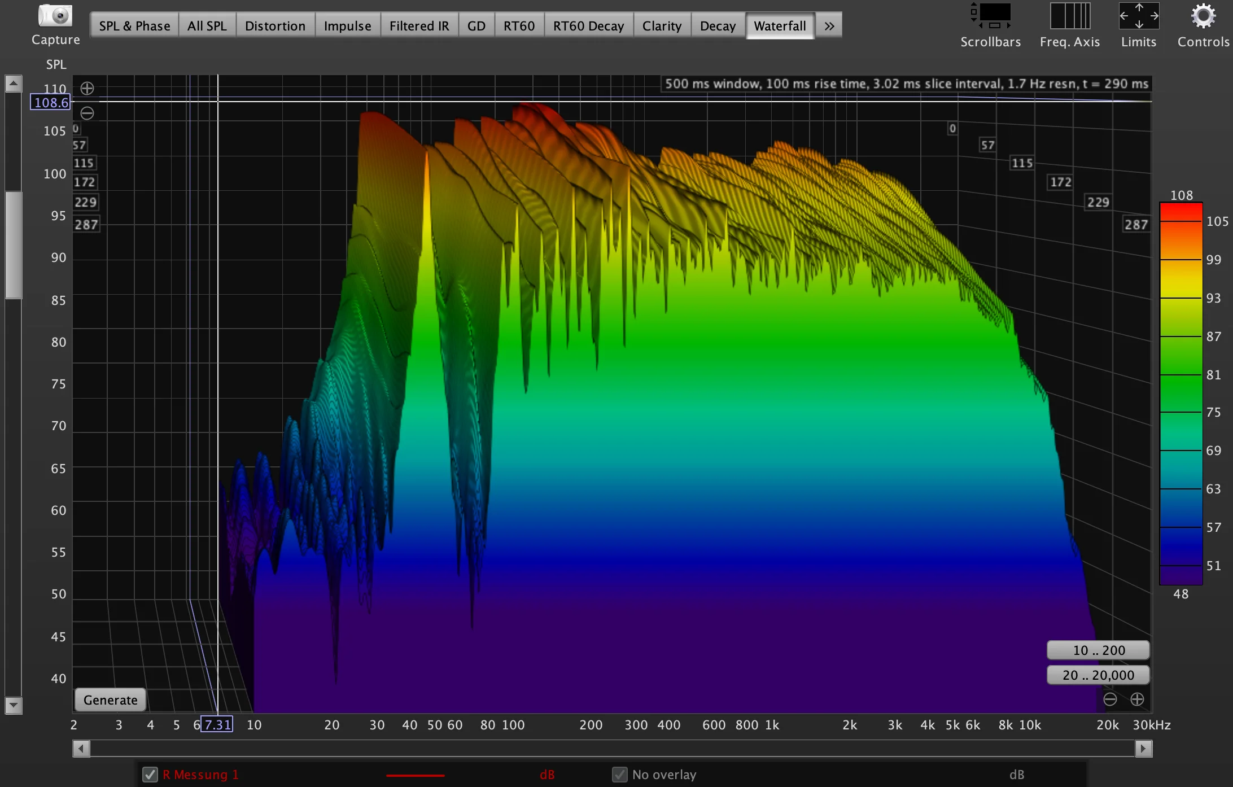The width and height of the screenshot is (1233, 787).
Task: Toggle the R Messung 1 checkbox
Action: [150, 775]
